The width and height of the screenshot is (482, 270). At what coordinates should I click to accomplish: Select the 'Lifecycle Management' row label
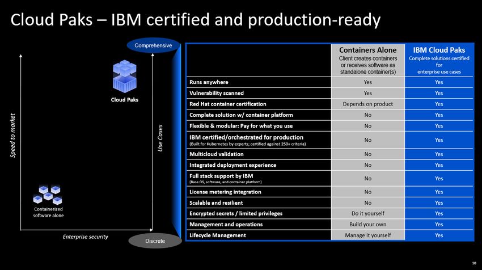click(218, 235)
